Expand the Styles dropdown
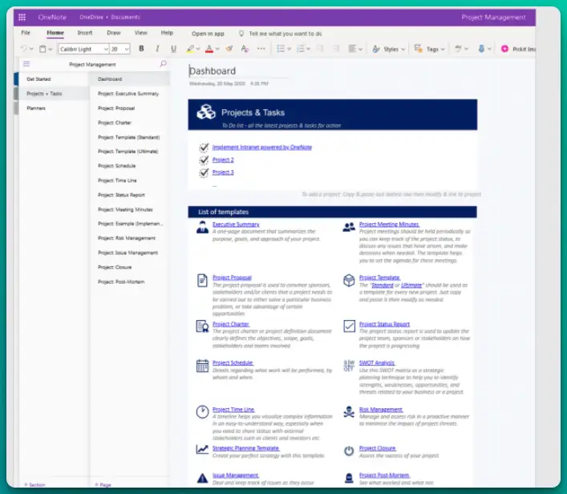 pyautogui.click(x=388, y=49)
